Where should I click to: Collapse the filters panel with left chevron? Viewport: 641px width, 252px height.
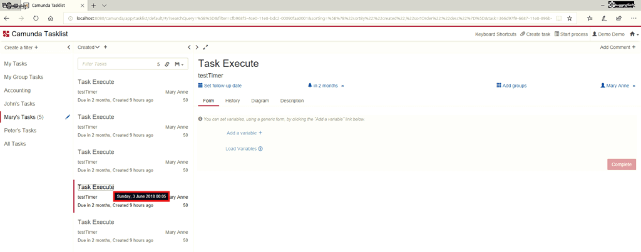(x=69, y=48)
